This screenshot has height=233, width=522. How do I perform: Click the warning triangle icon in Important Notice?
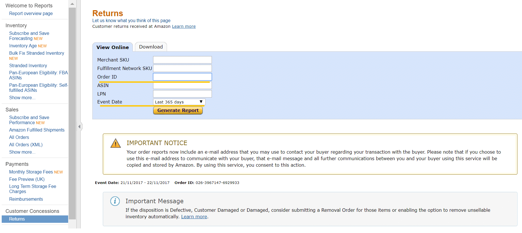point(116,143)
